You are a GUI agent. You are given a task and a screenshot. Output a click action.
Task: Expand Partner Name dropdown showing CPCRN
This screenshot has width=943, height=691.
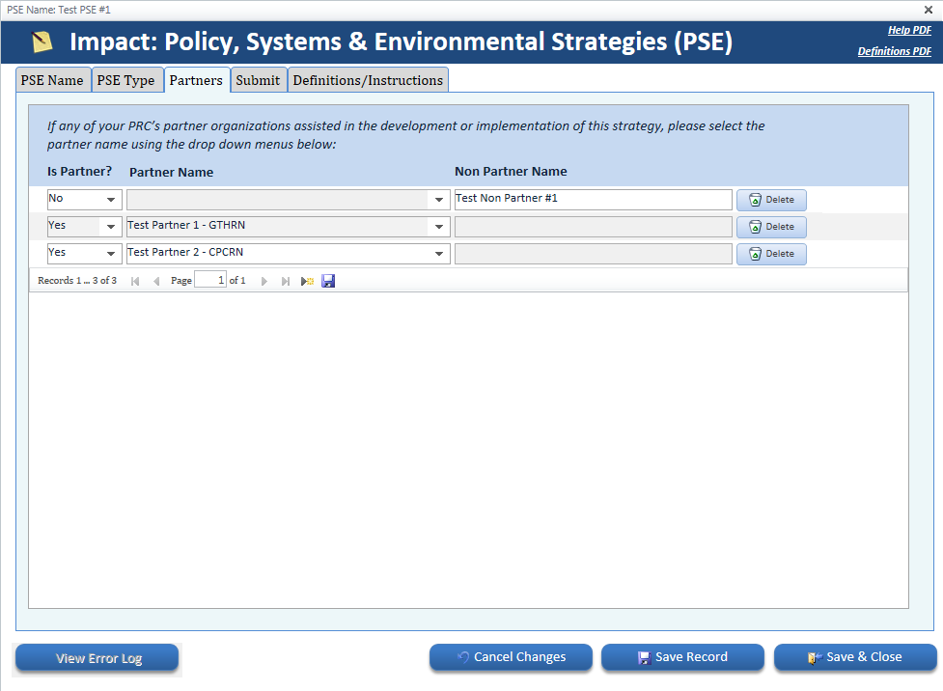[440, 254]
